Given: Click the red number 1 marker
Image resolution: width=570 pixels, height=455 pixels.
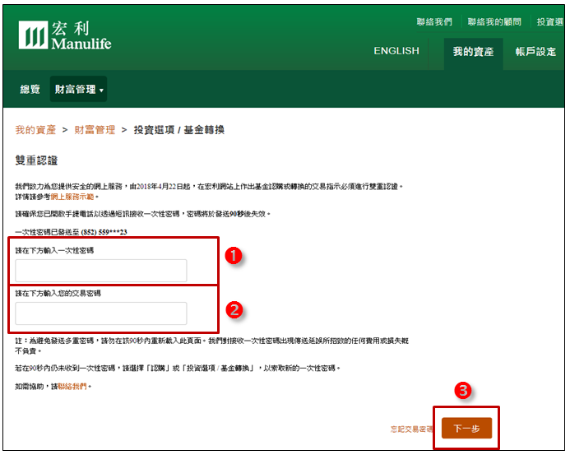Looking at the screenshot, I should tap(233, 256).
